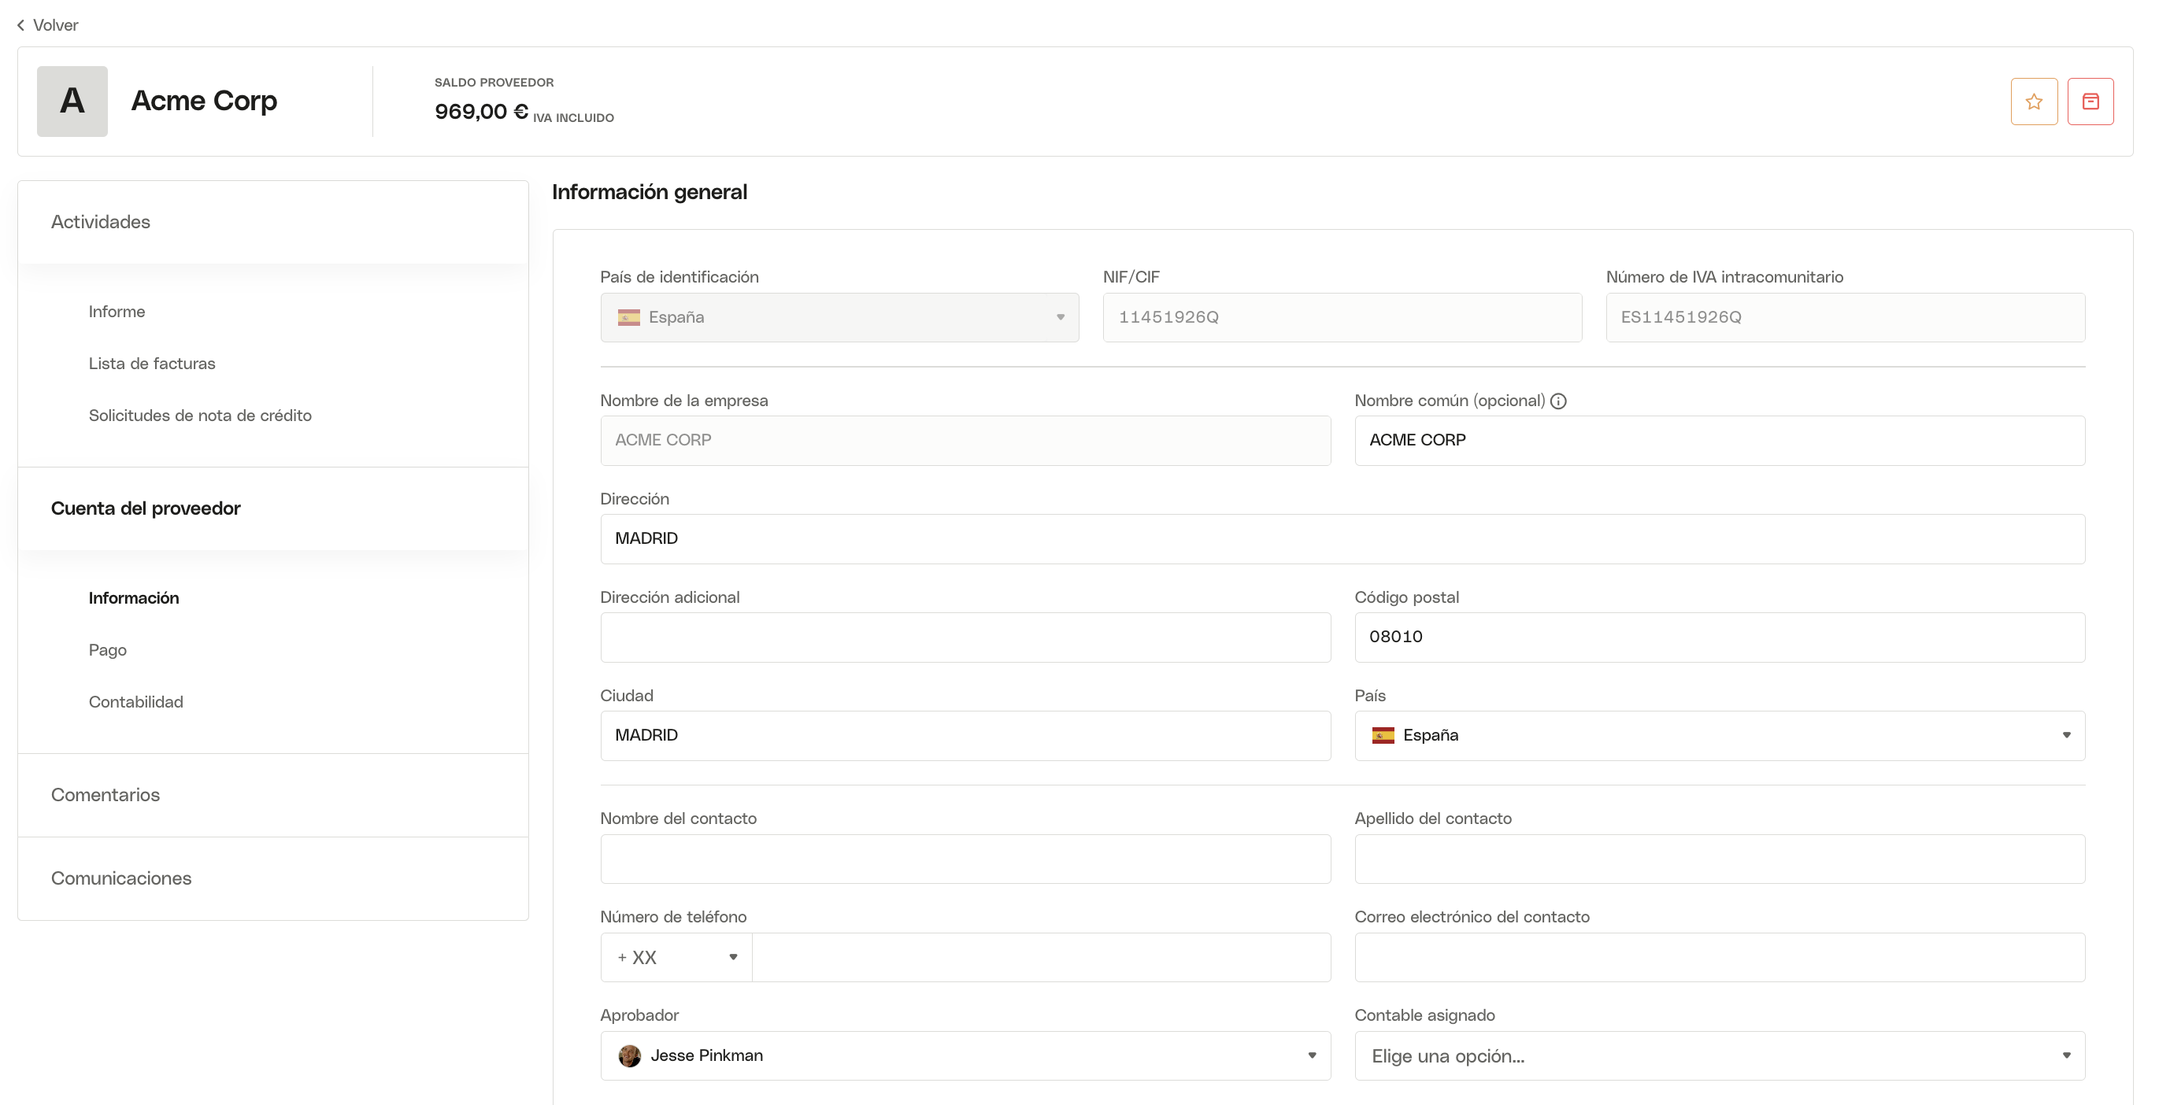
Task: Open the Contabilidad sidebar item
Action: tap(135, 702)
